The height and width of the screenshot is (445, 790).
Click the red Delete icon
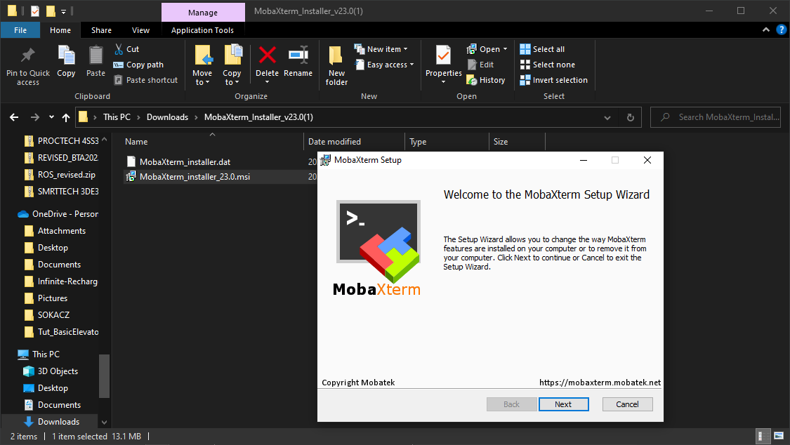click(267, 56)
